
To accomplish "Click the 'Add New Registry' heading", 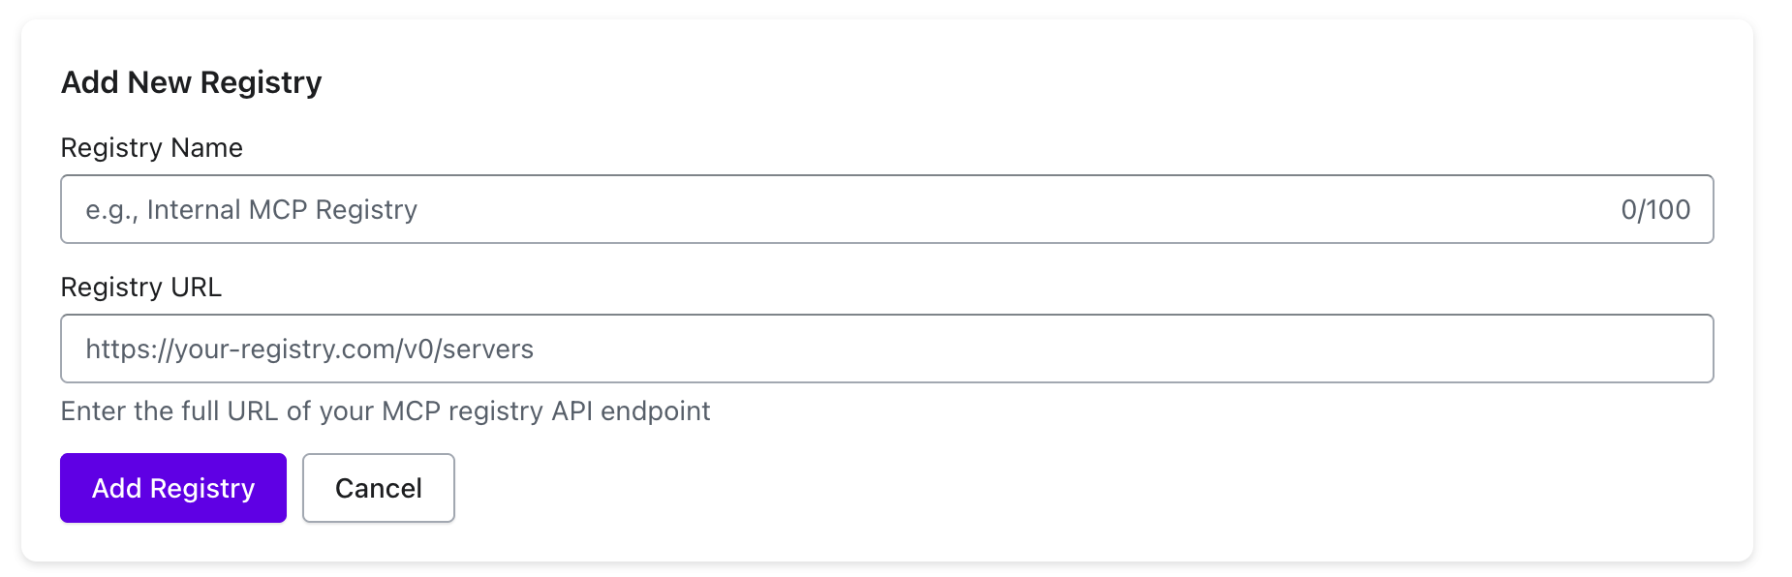I will click(191, 82).
